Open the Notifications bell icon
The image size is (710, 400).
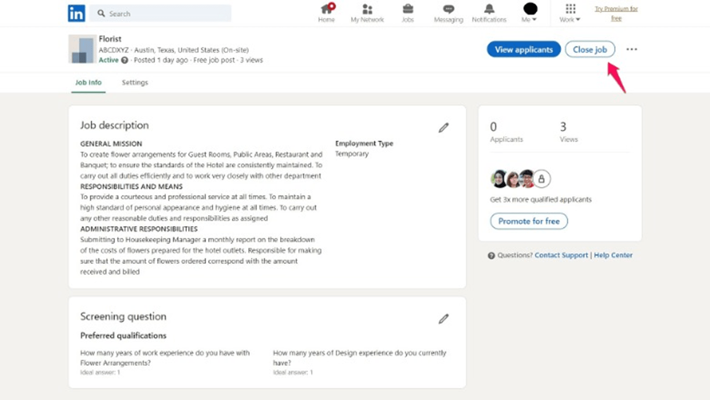click(489, 10)
